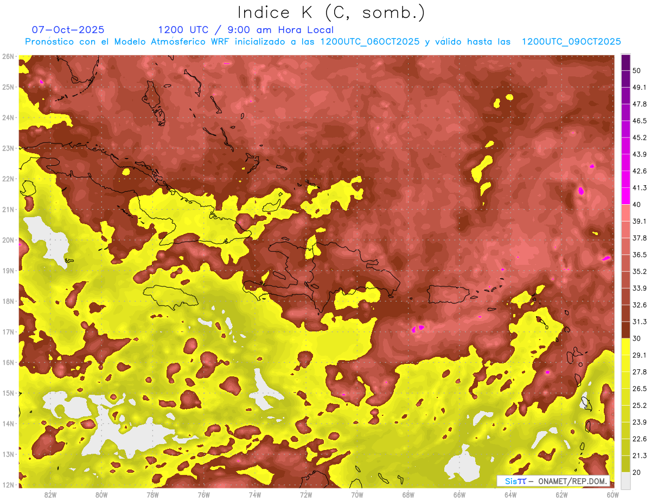This screenshot has height=502, width=651.
Task: Click the "46.5" color scale label
Action: click(x=639, y=121)
